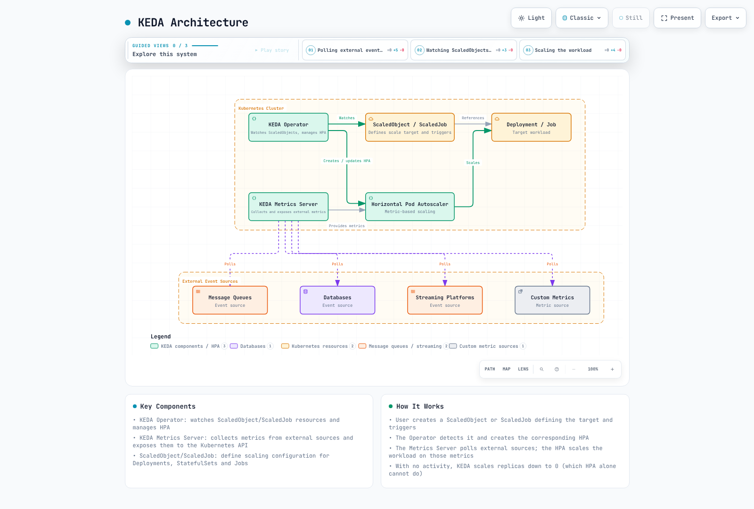Open the Classic style dropdown

coord(582,18)
